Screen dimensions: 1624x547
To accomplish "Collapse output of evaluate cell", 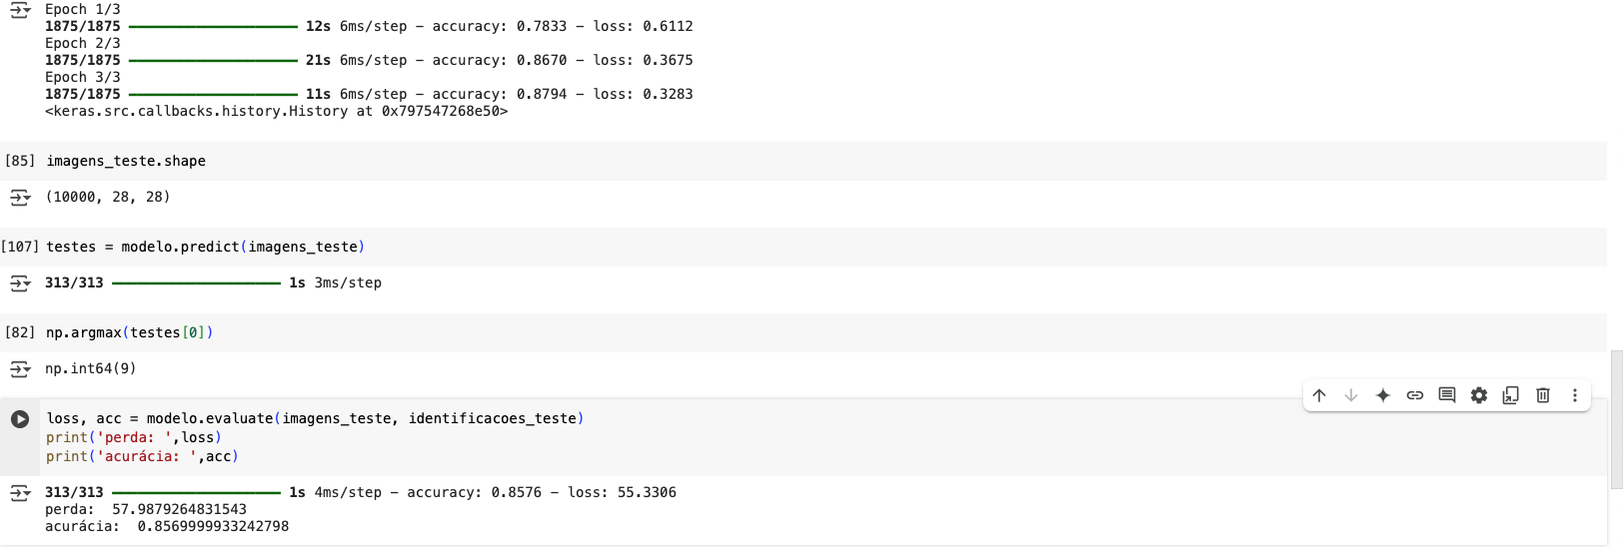I will pyautogui.click(x=20, y=493).
